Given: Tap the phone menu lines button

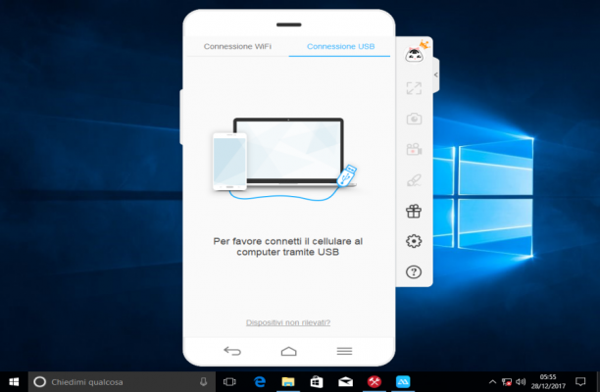Looking at the screenshot, I should point(344,351).
